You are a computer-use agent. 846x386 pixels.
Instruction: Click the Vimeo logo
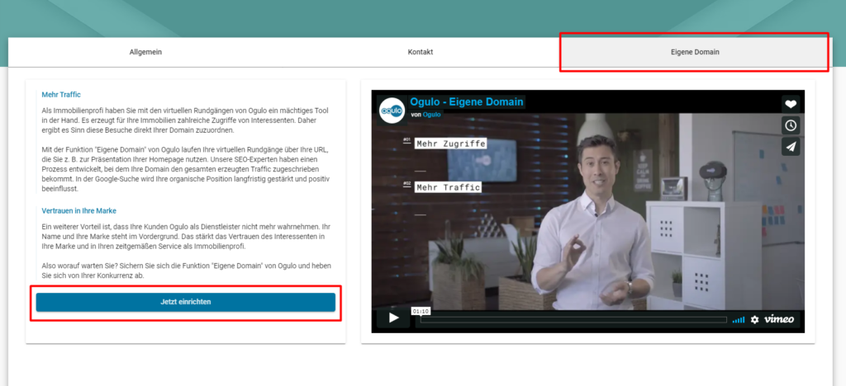pos(778,319)
